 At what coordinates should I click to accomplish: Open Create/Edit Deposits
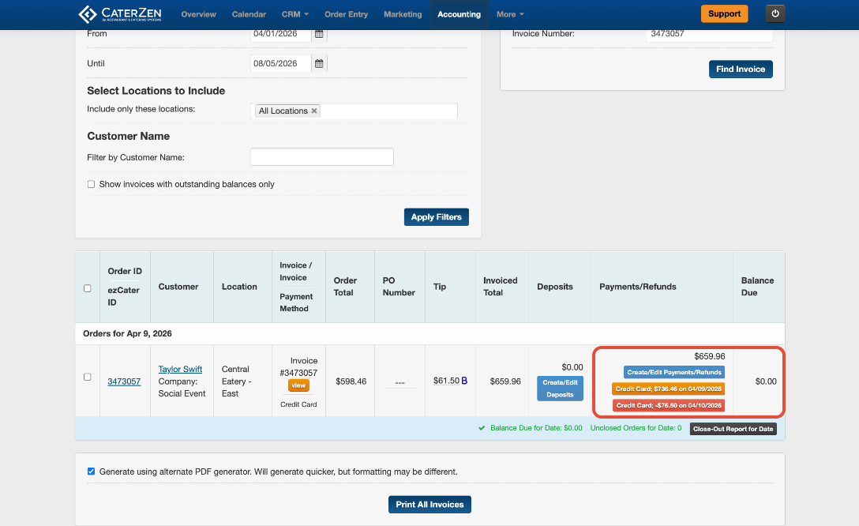[560, 389]
